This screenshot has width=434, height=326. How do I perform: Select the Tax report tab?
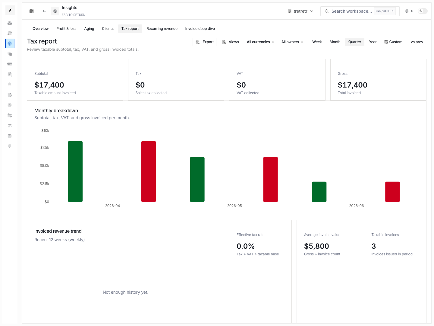point(130,29)
